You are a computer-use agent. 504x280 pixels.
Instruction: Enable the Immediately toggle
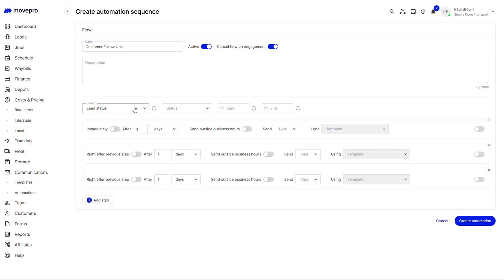(x=115, y=129)
